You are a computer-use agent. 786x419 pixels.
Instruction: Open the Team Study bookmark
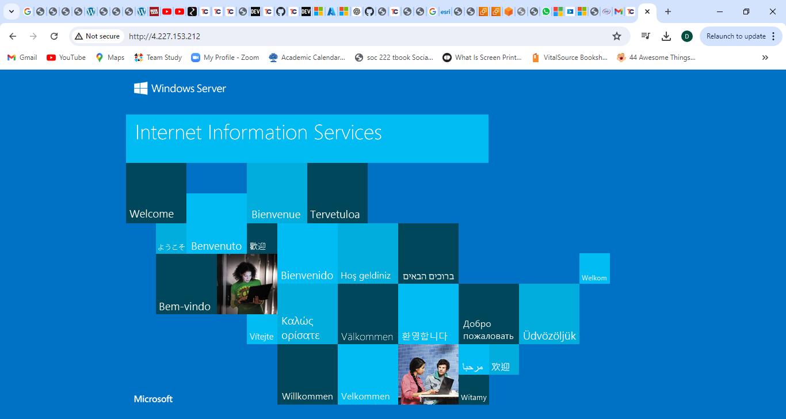(158, 58)
